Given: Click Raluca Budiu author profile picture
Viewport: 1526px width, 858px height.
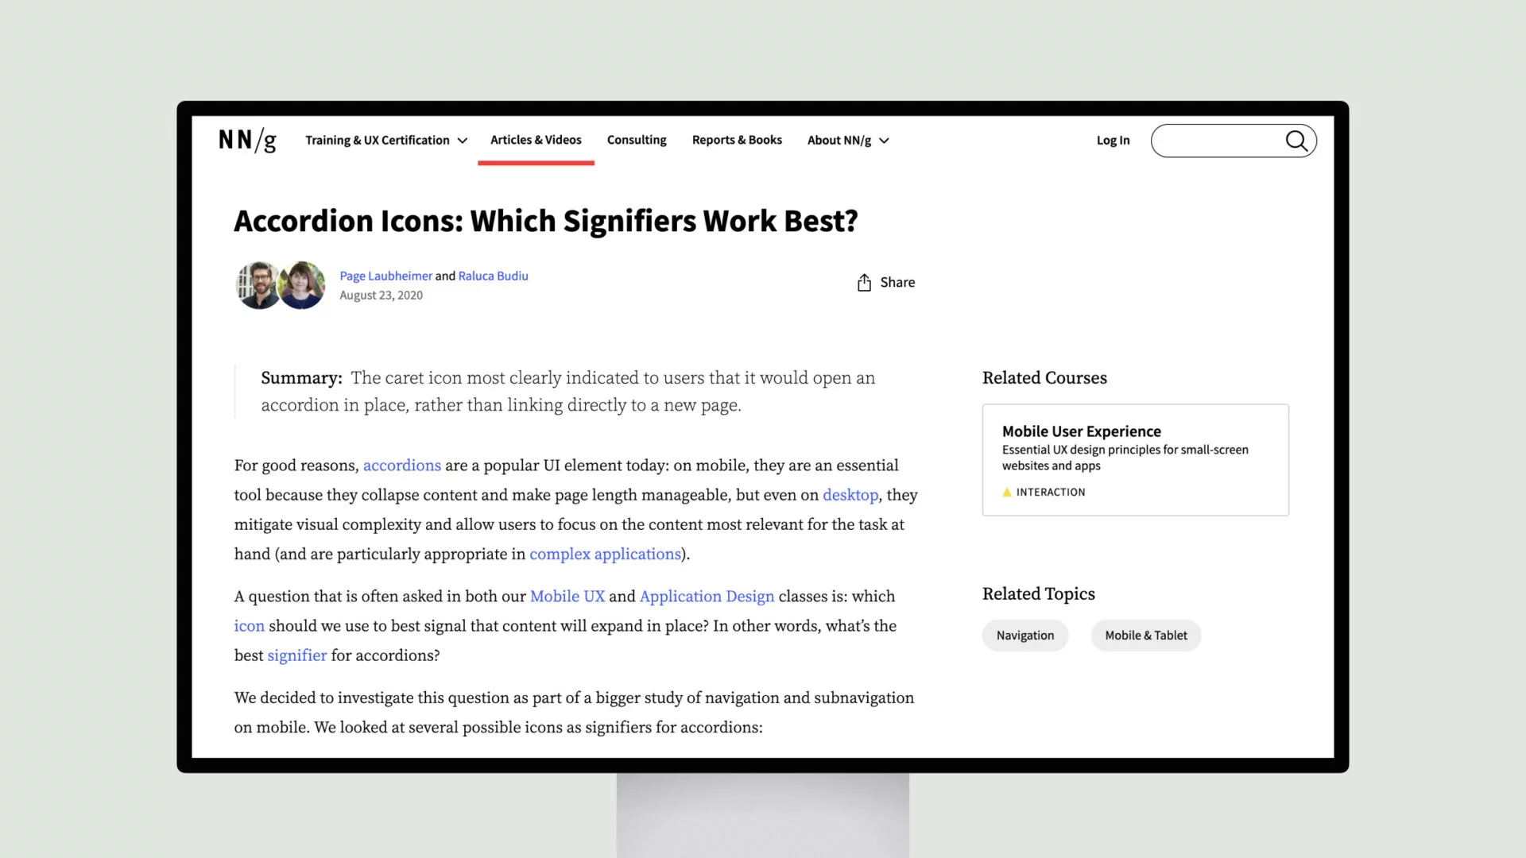Looking at the screenshot, I should [x=303, y=284].
